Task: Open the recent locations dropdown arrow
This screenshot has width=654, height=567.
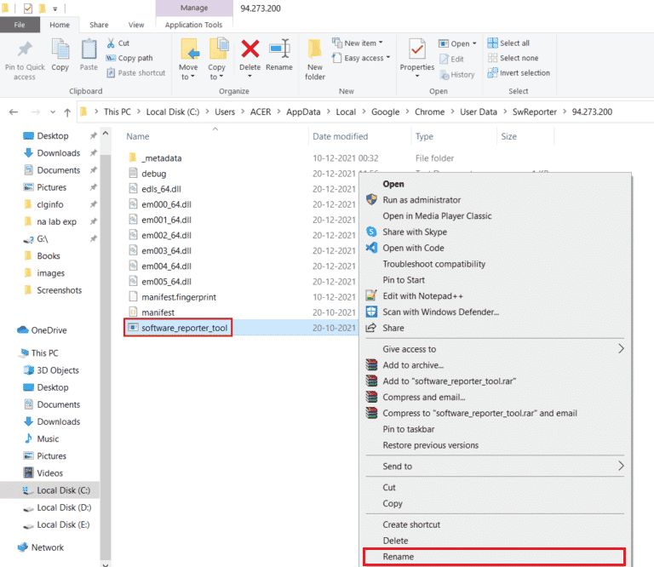Action: point(53,112)
